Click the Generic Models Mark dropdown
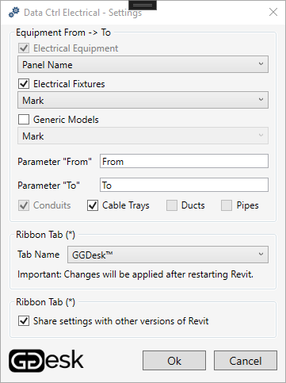Viewport: 286px width, 383px height. (x=143, y=136)
